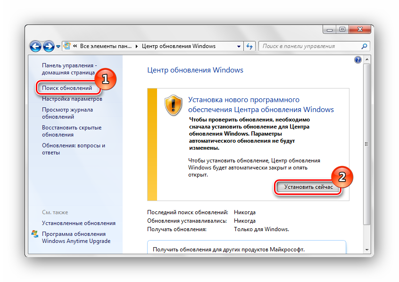Click the yellow warning shield icon
The height and width of the screenshot is (282, 399).
coord(173,105)
